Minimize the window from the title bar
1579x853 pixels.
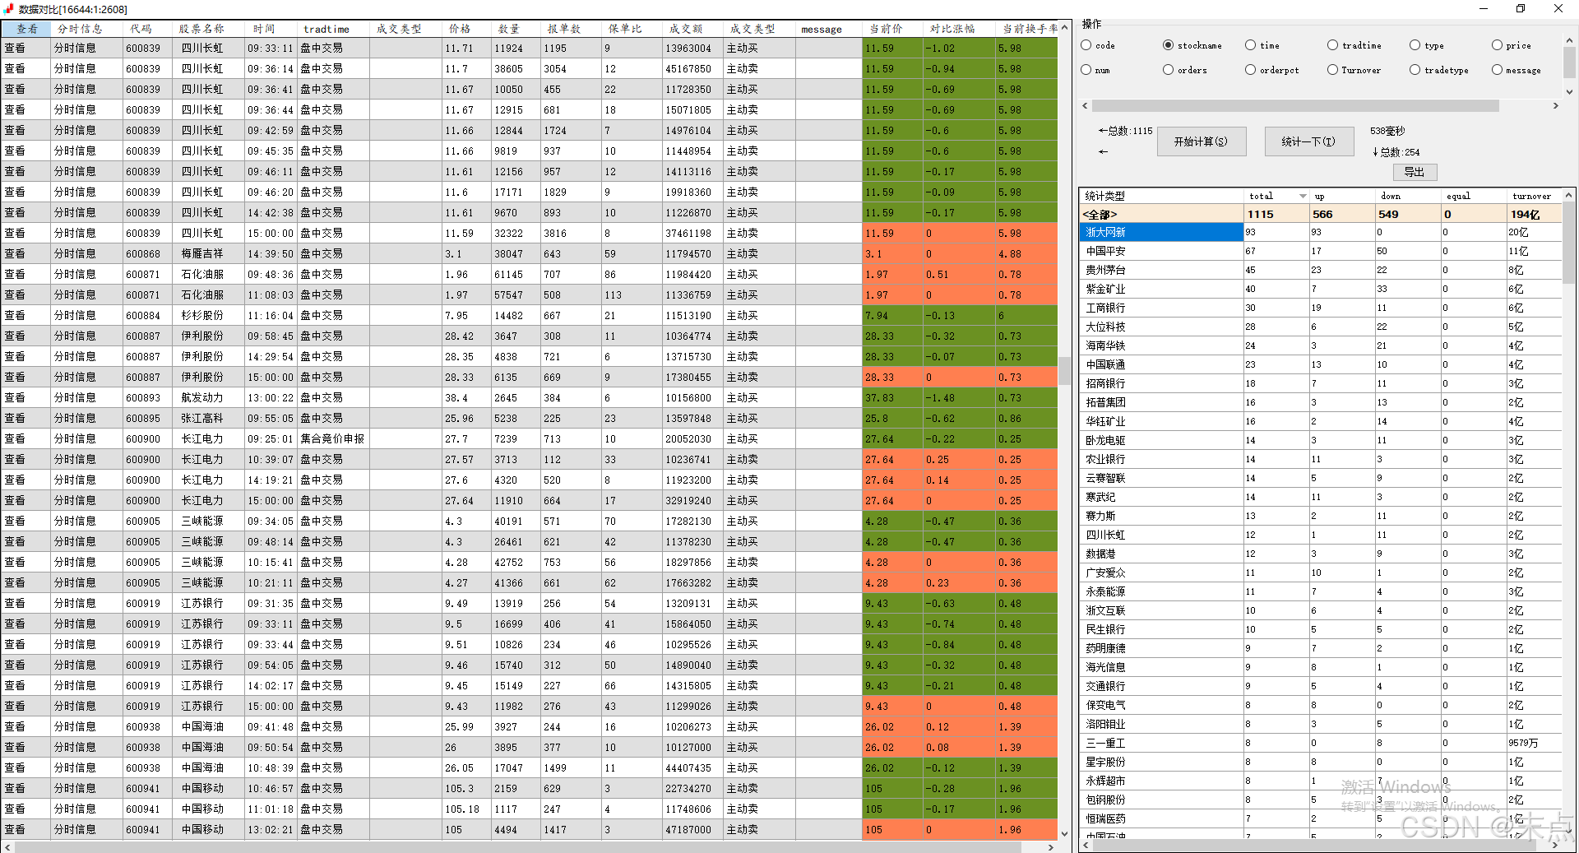1484,9
